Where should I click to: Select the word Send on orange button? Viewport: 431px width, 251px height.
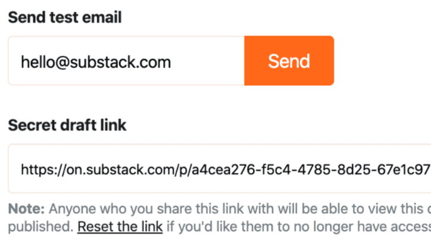[289, 61]
